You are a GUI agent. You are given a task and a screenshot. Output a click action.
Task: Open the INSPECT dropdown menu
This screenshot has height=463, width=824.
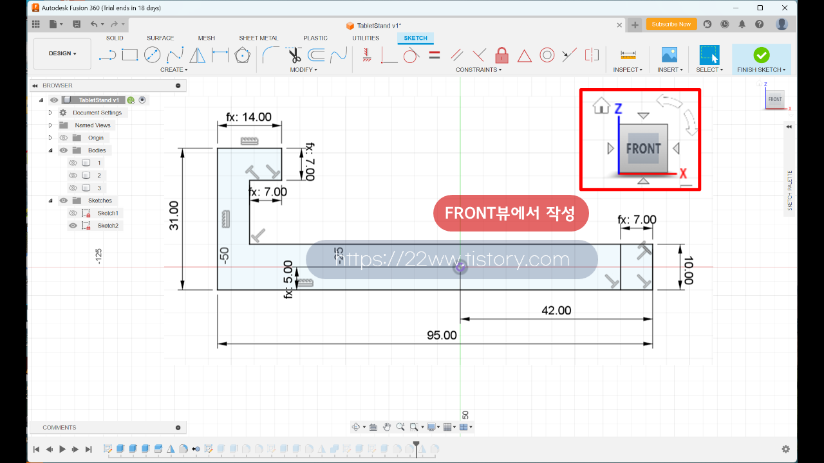coord(628,69)
